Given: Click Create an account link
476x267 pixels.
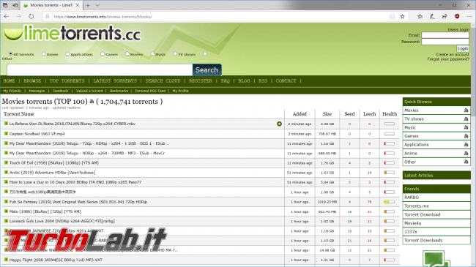Looking at the screenshot, I should (x=453, y=55).
